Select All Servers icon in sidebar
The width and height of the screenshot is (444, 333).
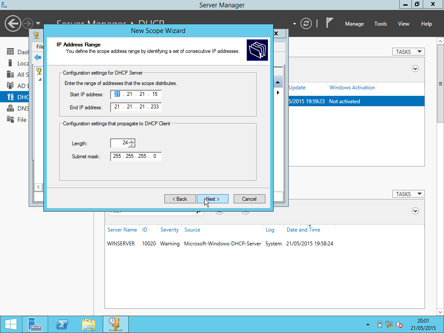tap(10, 74)
